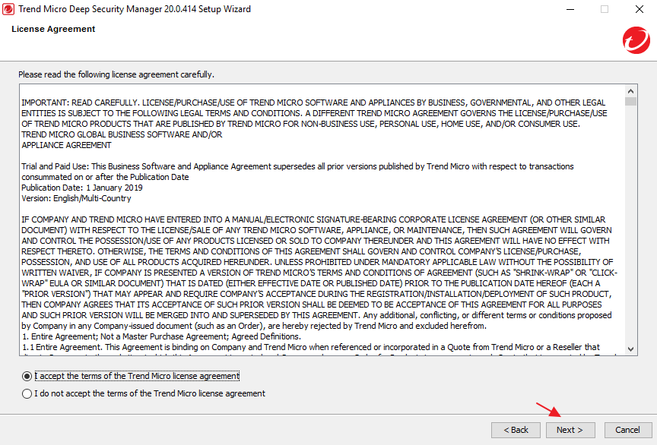The image size is (657, 445).
Task: Click the "Version: English/Multi-Country" line
Action: click(x=76, y=198)
